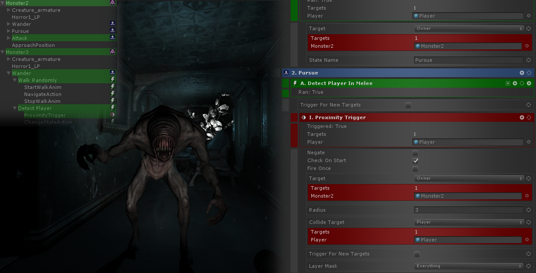Viewport: 536px width, 273px height.
Task: Open the dotted-circle options on '2. Pursue' header
Action: click(x=529, y=73)
